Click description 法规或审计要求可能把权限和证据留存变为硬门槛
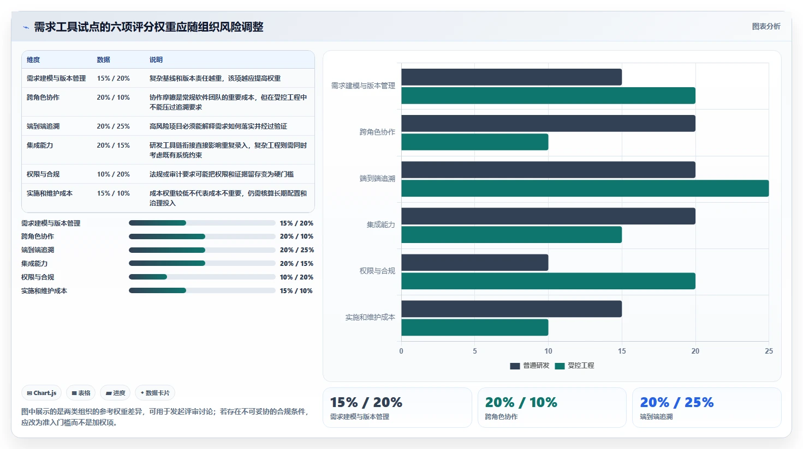Image resolution: width=803 pixels, height=449 pixels. point(222,174)
